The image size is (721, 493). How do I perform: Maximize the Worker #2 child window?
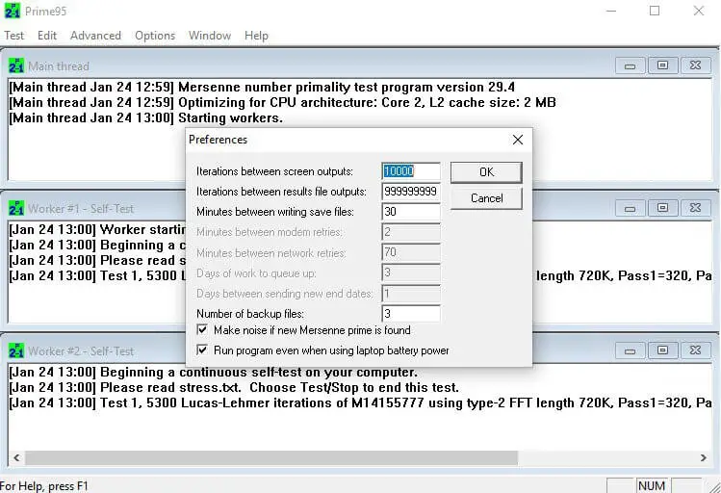[662, 350]
